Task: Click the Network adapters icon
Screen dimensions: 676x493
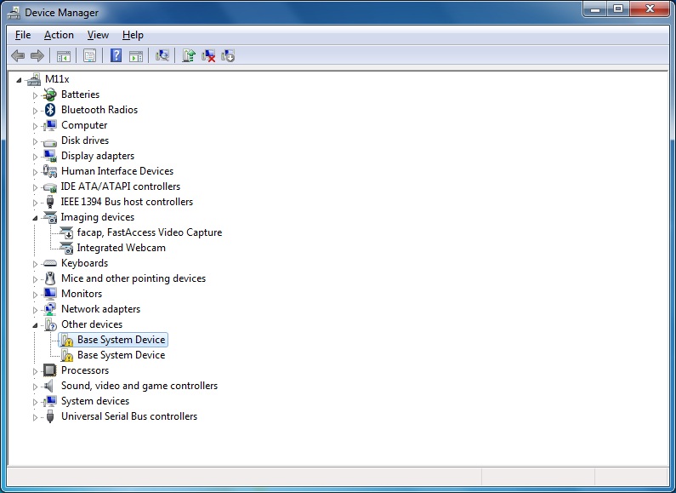Action: (50, 309)
